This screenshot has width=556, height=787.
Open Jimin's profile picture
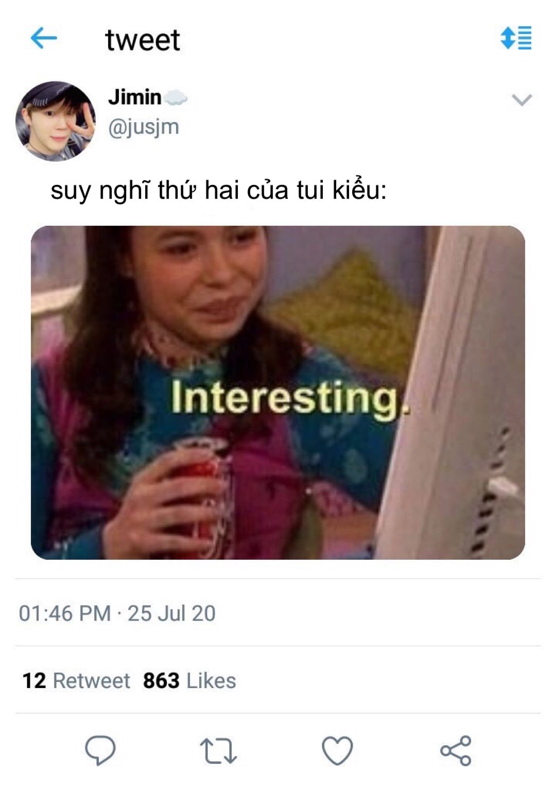point(56,121)
